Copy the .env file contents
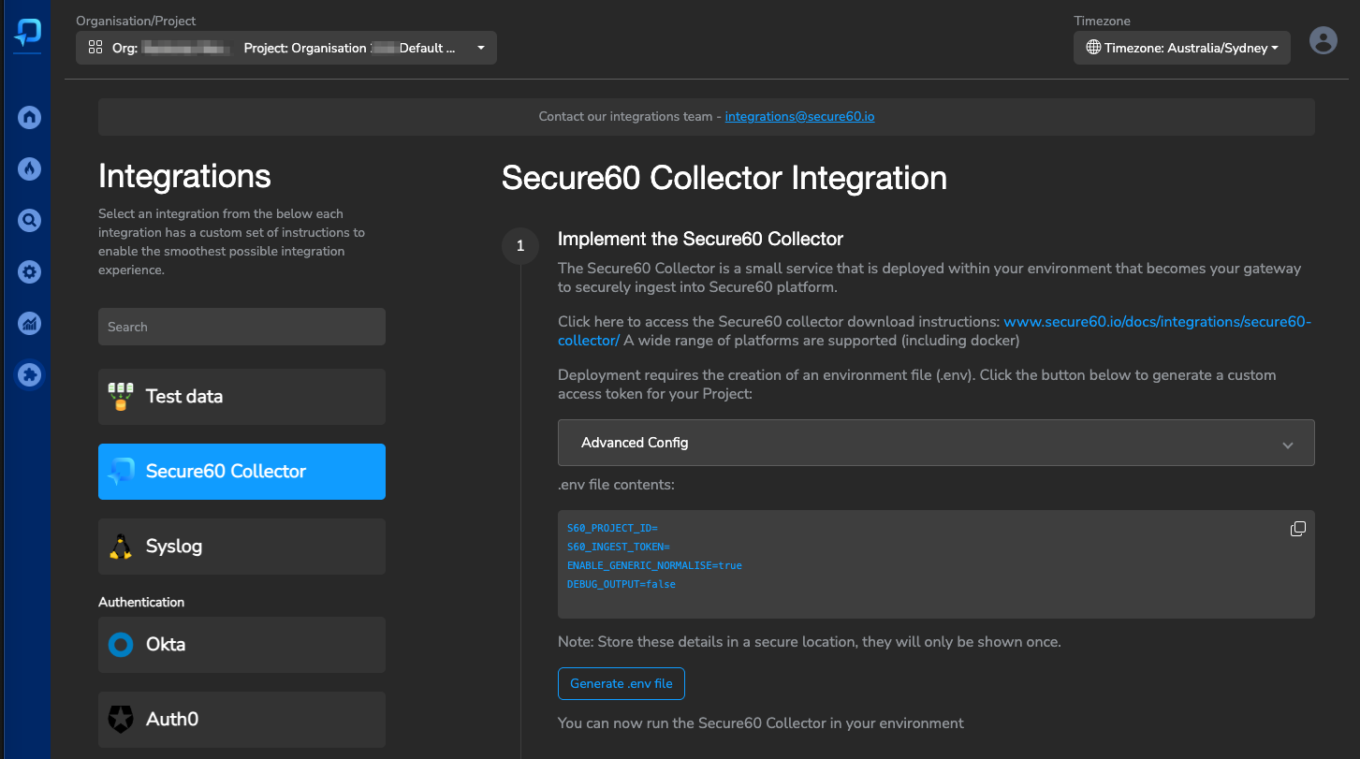The image size is (1360, 759). (x=1298, y=529)
